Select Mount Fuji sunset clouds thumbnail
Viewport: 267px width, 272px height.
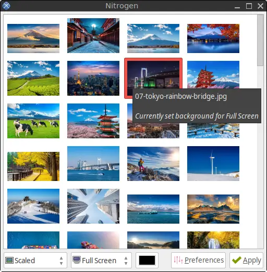coord(33,38)
